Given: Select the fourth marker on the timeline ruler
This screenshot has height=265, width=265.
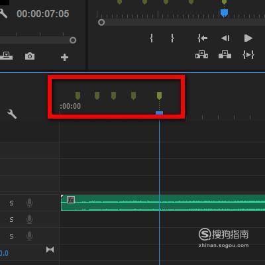Looking at the screenshot, I should point(133,96).
